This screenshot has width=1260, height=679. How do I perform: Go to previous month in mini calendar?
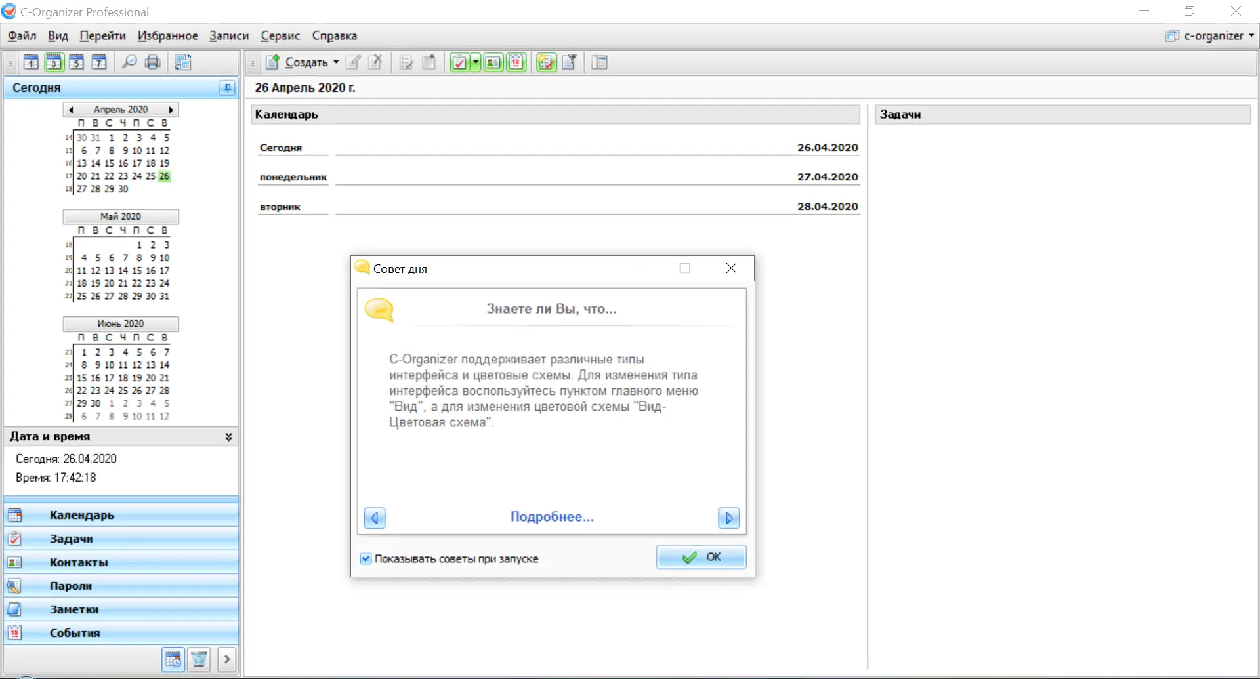click(x=71, y=110)
